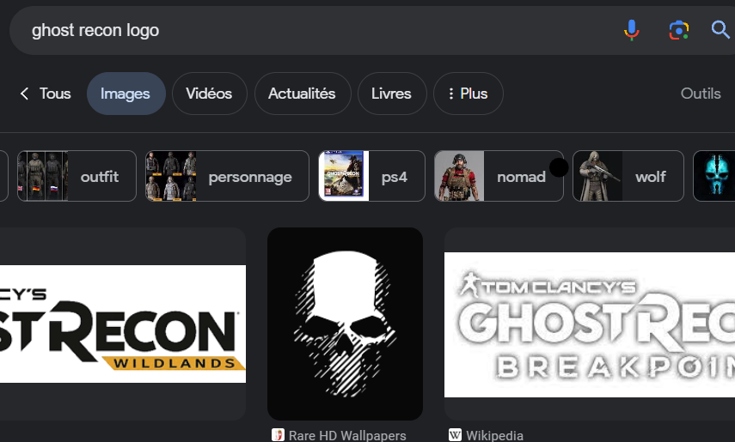Open the Actualités tab
The width and height of the screenshot is (735, 442).
click(303, 94)
